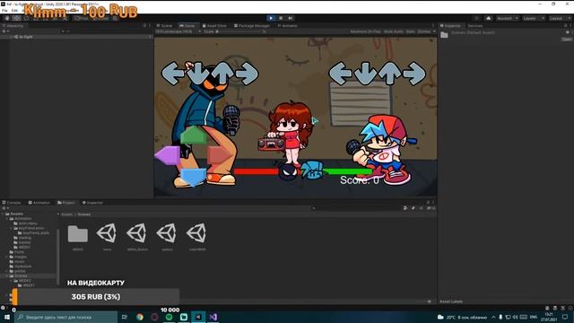Open the Animation tab in bottom panel
This screenshot has width=574, height=323.
pos(39,203)
